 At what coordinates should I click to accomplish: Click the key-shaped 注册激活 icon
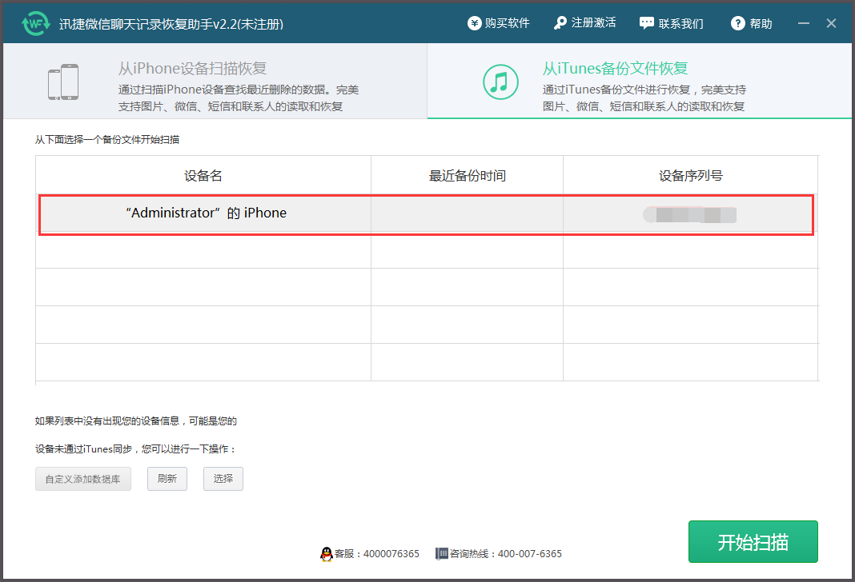560,23
